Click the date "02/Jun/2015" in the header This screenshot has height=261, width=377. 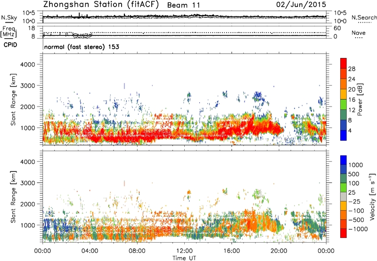pyautogui.click(x=301, y=5)
